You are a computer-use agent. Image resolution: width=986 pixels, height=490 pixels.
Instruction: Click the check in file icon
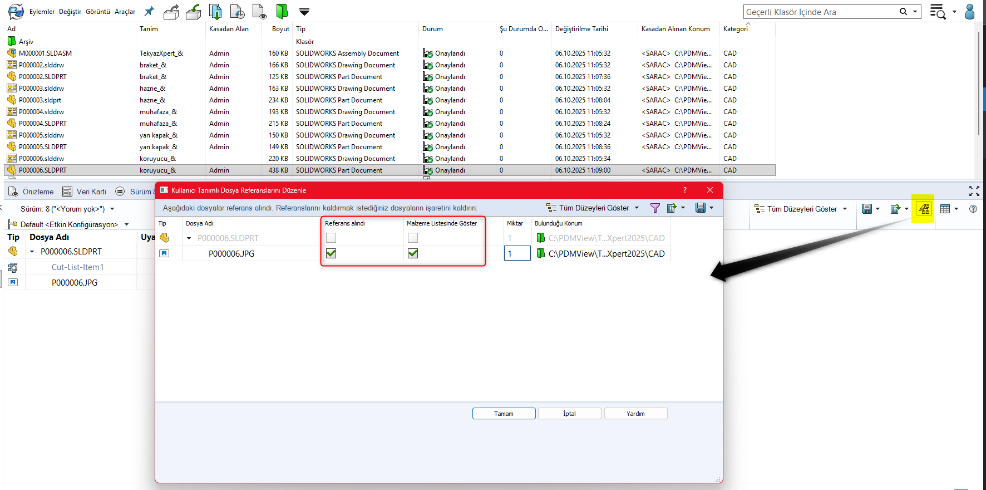[193, 12]
